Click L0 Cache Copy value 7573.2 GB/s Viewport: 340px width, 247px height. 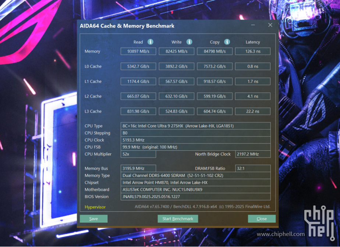click(x=215, y=67)
